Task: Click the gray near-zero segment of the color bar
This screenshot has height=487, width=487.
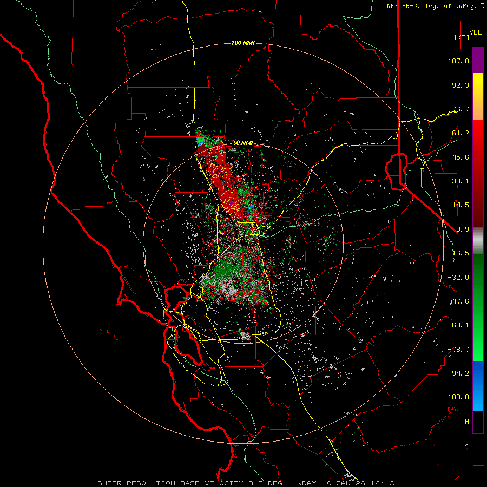Action: (x=478, y=240)
